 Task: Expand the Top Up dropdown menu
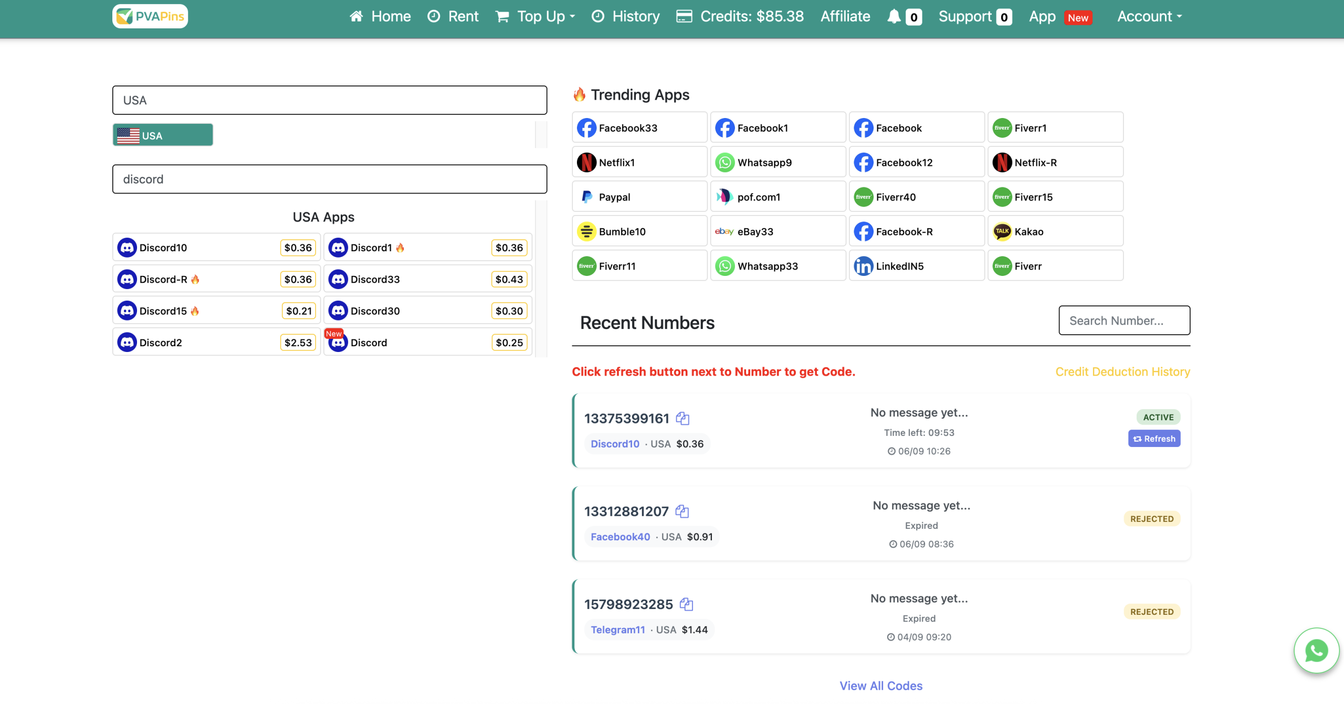pos(535,16)
